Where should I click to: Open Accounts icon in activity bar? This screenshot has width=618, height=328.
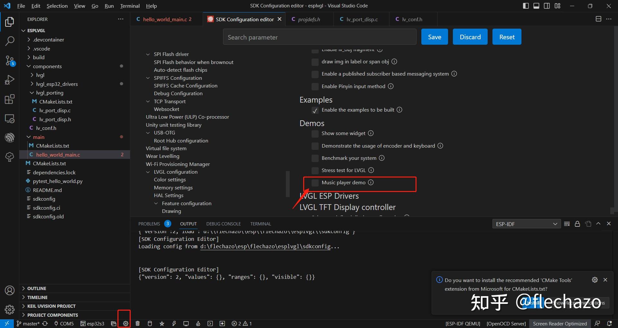[10, 290]
